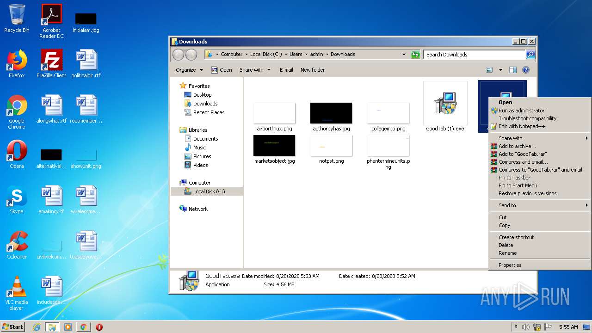Viewport: 592px width, 333px height.
Task: Choose Add to "GoodTab.rar" entry
Action: (523, 154)
